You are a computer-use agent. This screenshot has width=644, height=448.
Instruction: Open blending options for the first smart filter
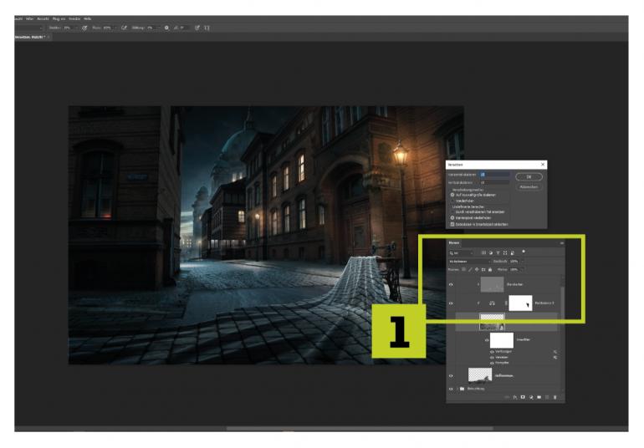[x=555, y=352]
